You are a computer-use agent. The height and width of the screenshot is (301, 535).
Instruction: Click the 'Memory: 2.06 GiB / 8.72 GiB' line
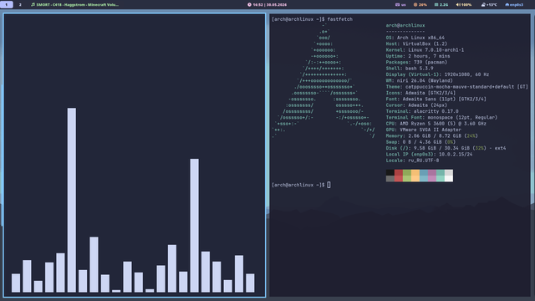432,135
